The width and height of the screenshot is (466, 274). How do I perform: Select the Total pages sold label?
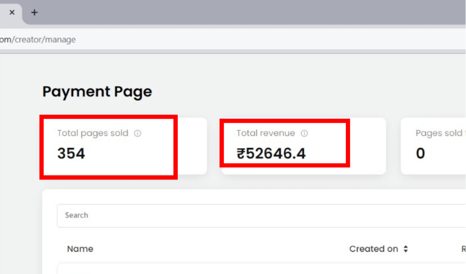click(92, 134)
